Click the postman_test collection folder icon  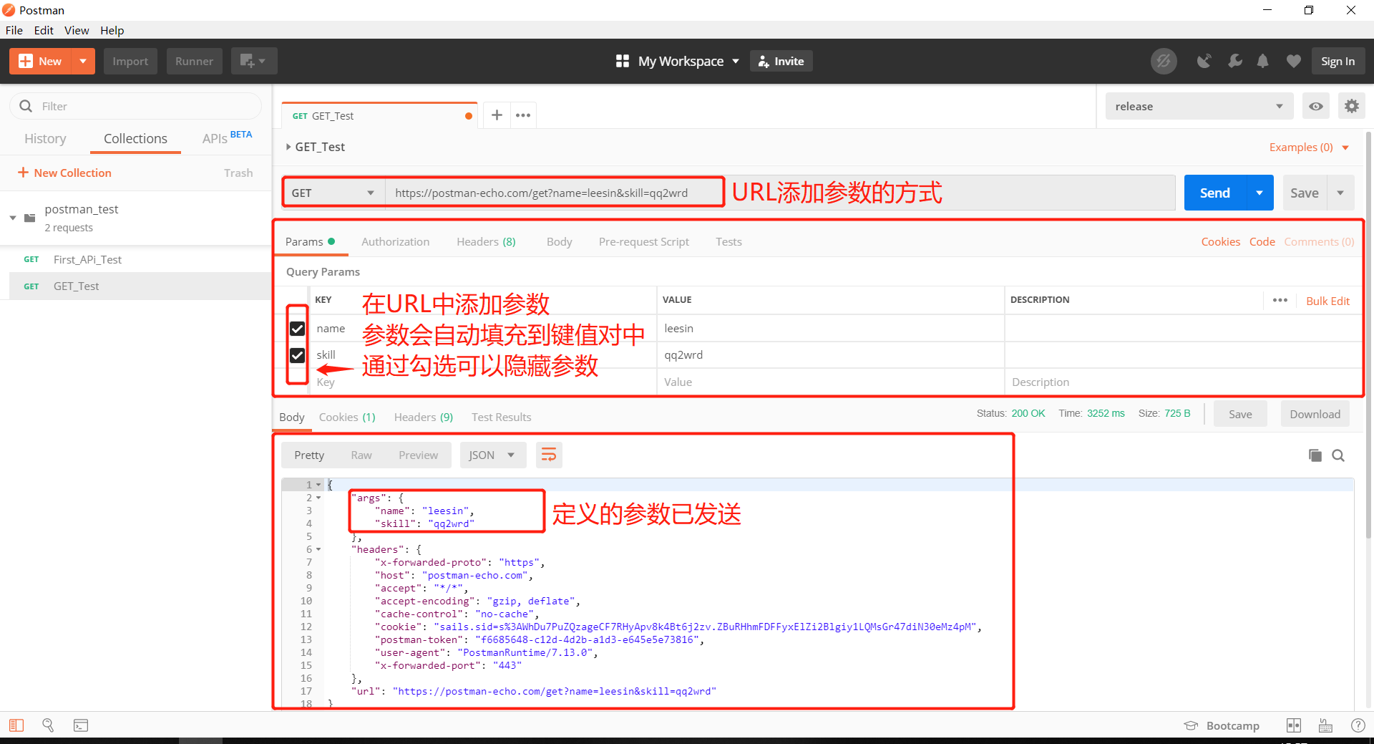30,218
